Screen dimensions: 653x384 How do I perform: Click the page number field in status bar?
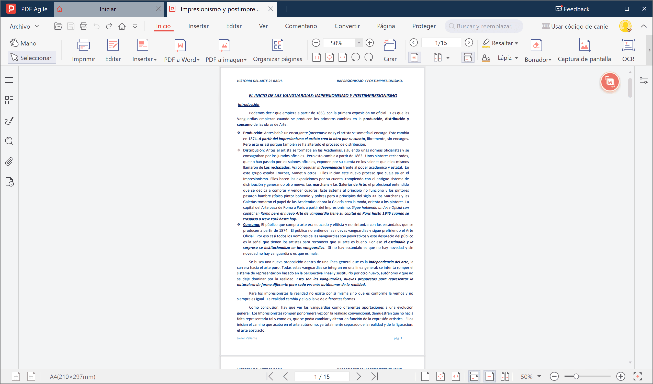click(x=322, y=377)
